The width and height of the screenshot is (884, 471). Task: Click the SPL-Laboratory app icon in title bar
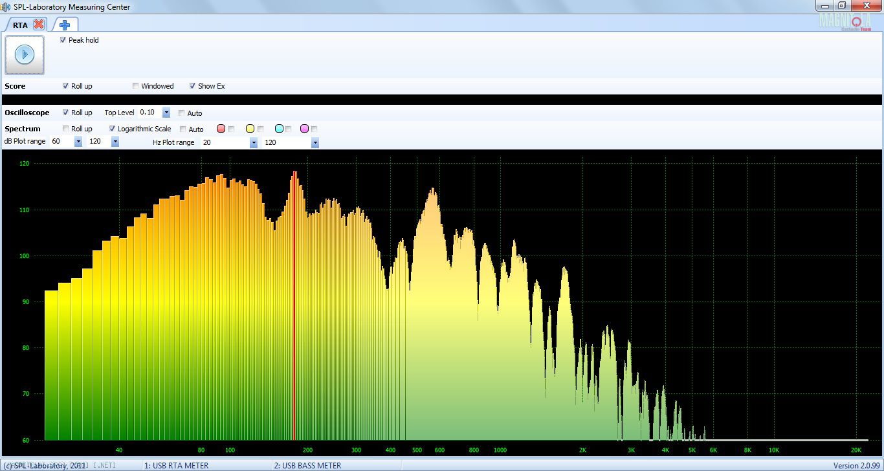pos(6,6)
